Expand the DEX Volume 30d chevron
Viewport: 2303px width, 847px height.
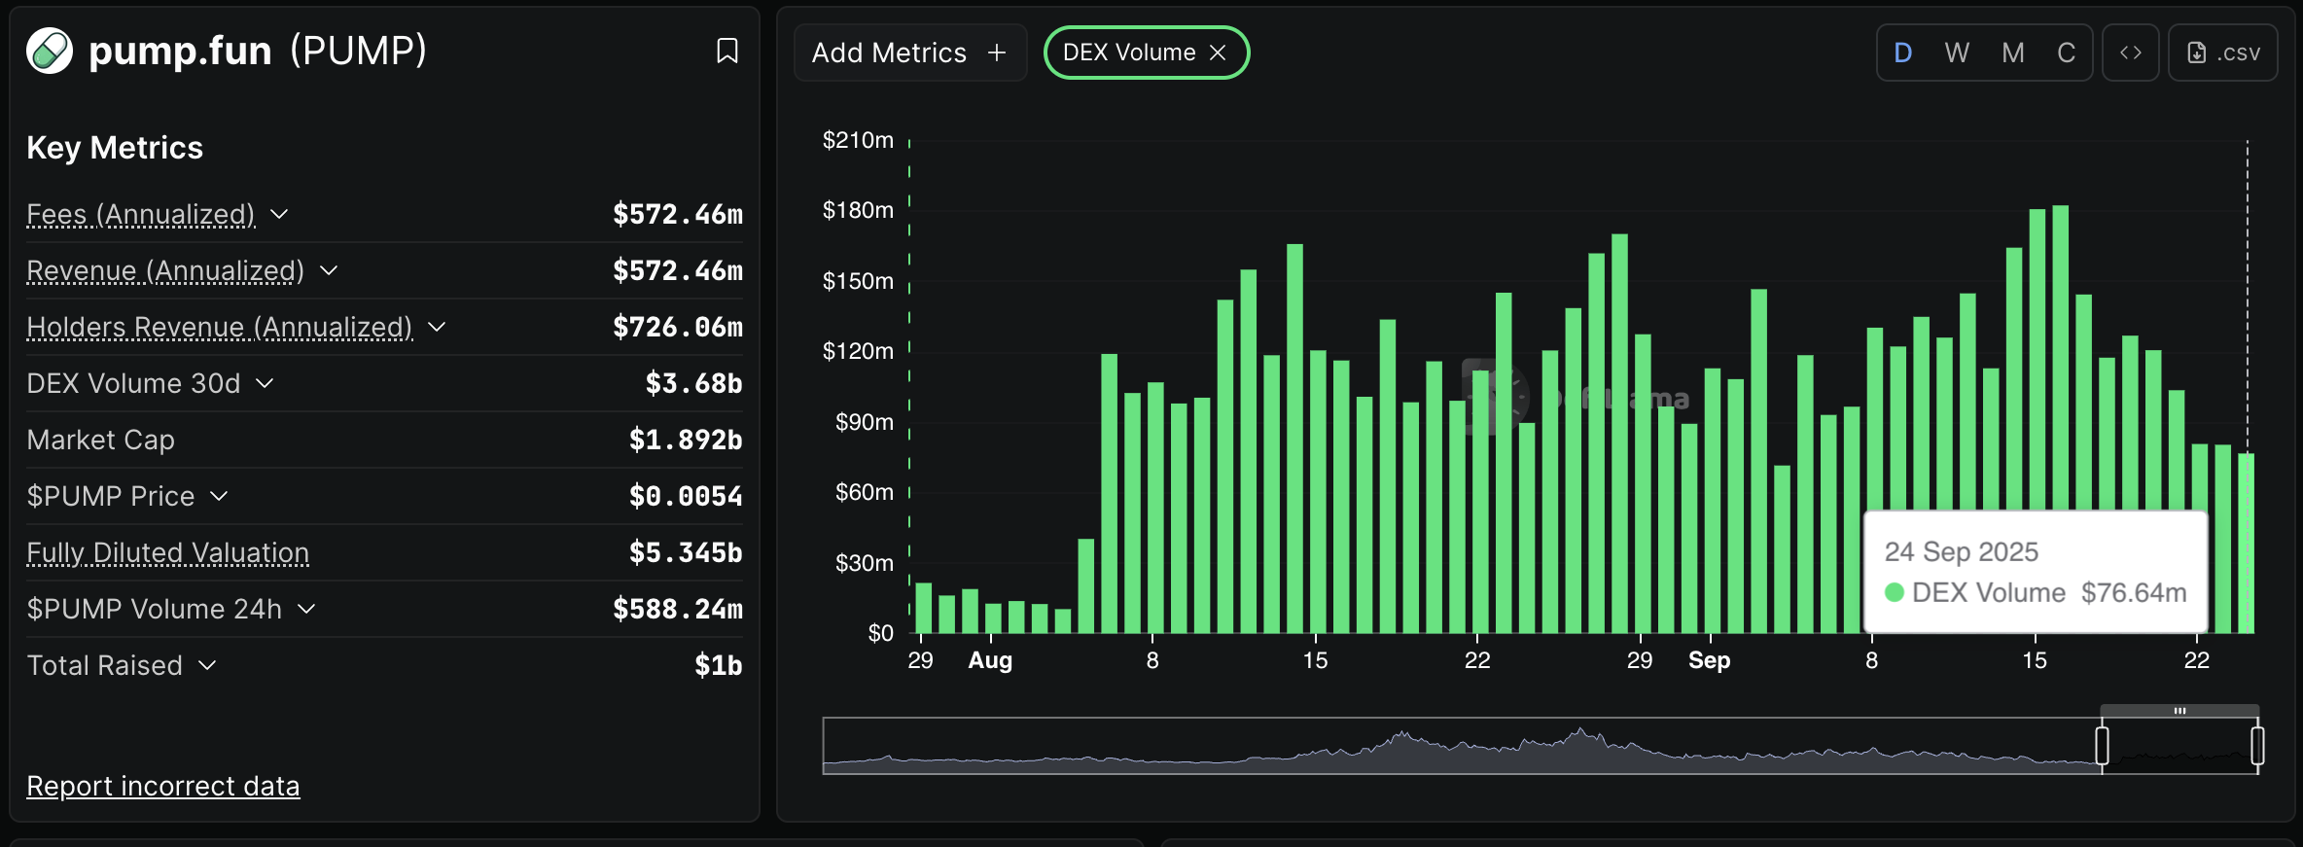click(265, 383)
